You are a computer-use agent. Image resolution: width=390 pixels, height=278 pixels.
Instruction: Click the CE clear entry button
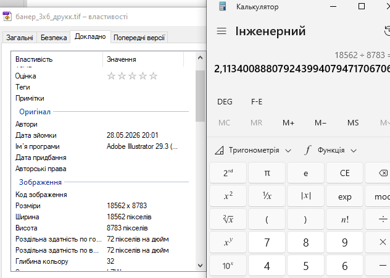point(344,173)
